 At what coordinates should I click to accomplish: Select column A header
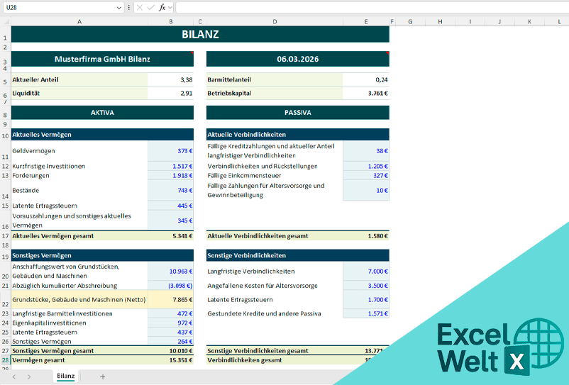tap(79, 22)
